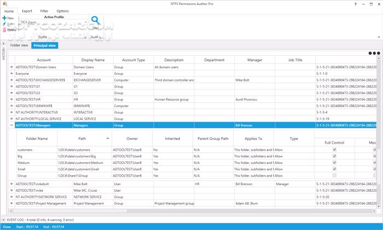This screenshot has width=383, height=230.
Task: Open the Options ribbon tab
Action: click(62, 10)
